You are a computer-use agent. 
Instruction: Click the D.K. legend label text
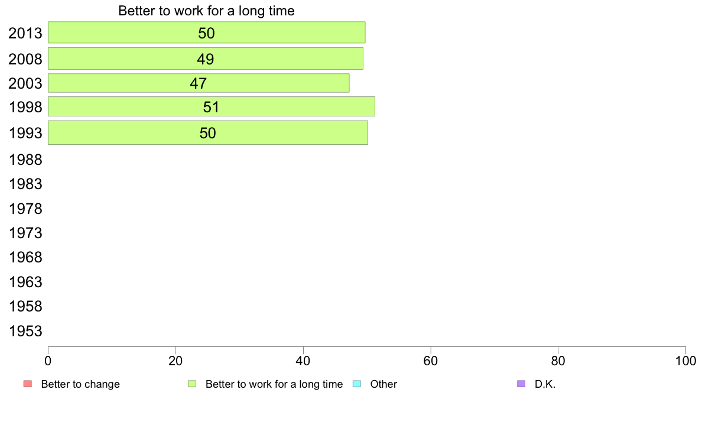545,384
